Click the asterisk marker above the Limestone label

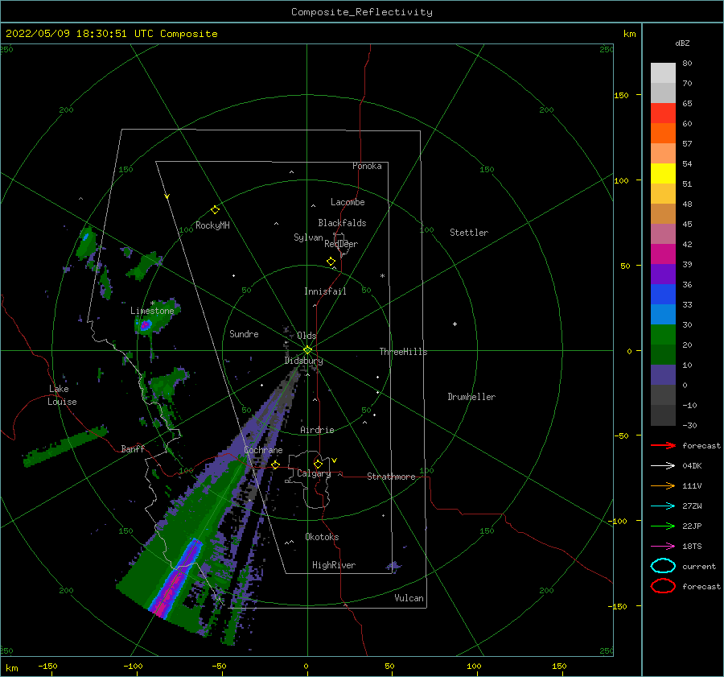[152, 303]
